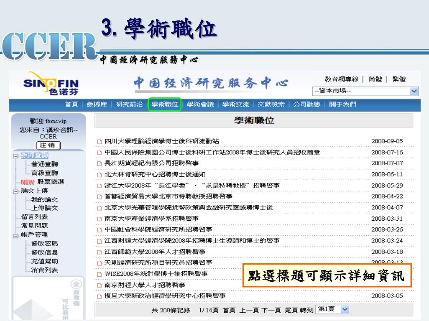Open 研究前沿 in the navigation bar
Screen dimensions: 429x321
(x=129, y=104)
